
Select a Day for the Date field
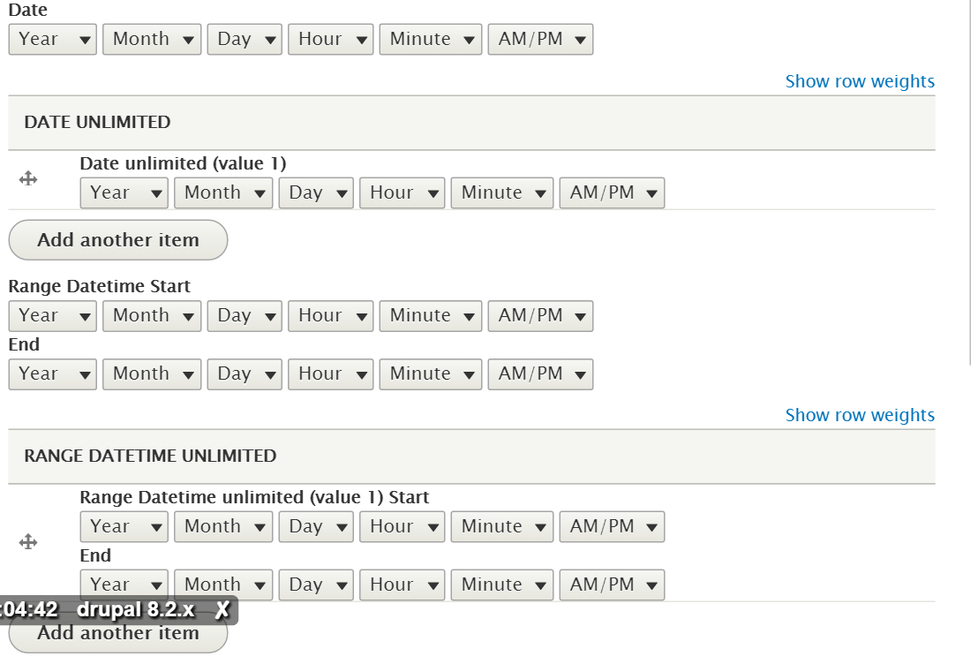(x=245, y=39)
